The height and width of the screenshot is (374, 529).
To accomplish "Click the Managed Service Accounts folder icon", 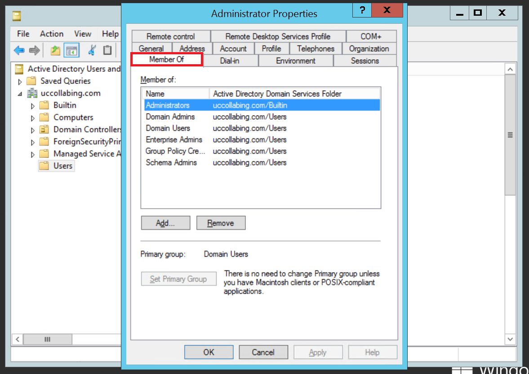I will 44,154.
